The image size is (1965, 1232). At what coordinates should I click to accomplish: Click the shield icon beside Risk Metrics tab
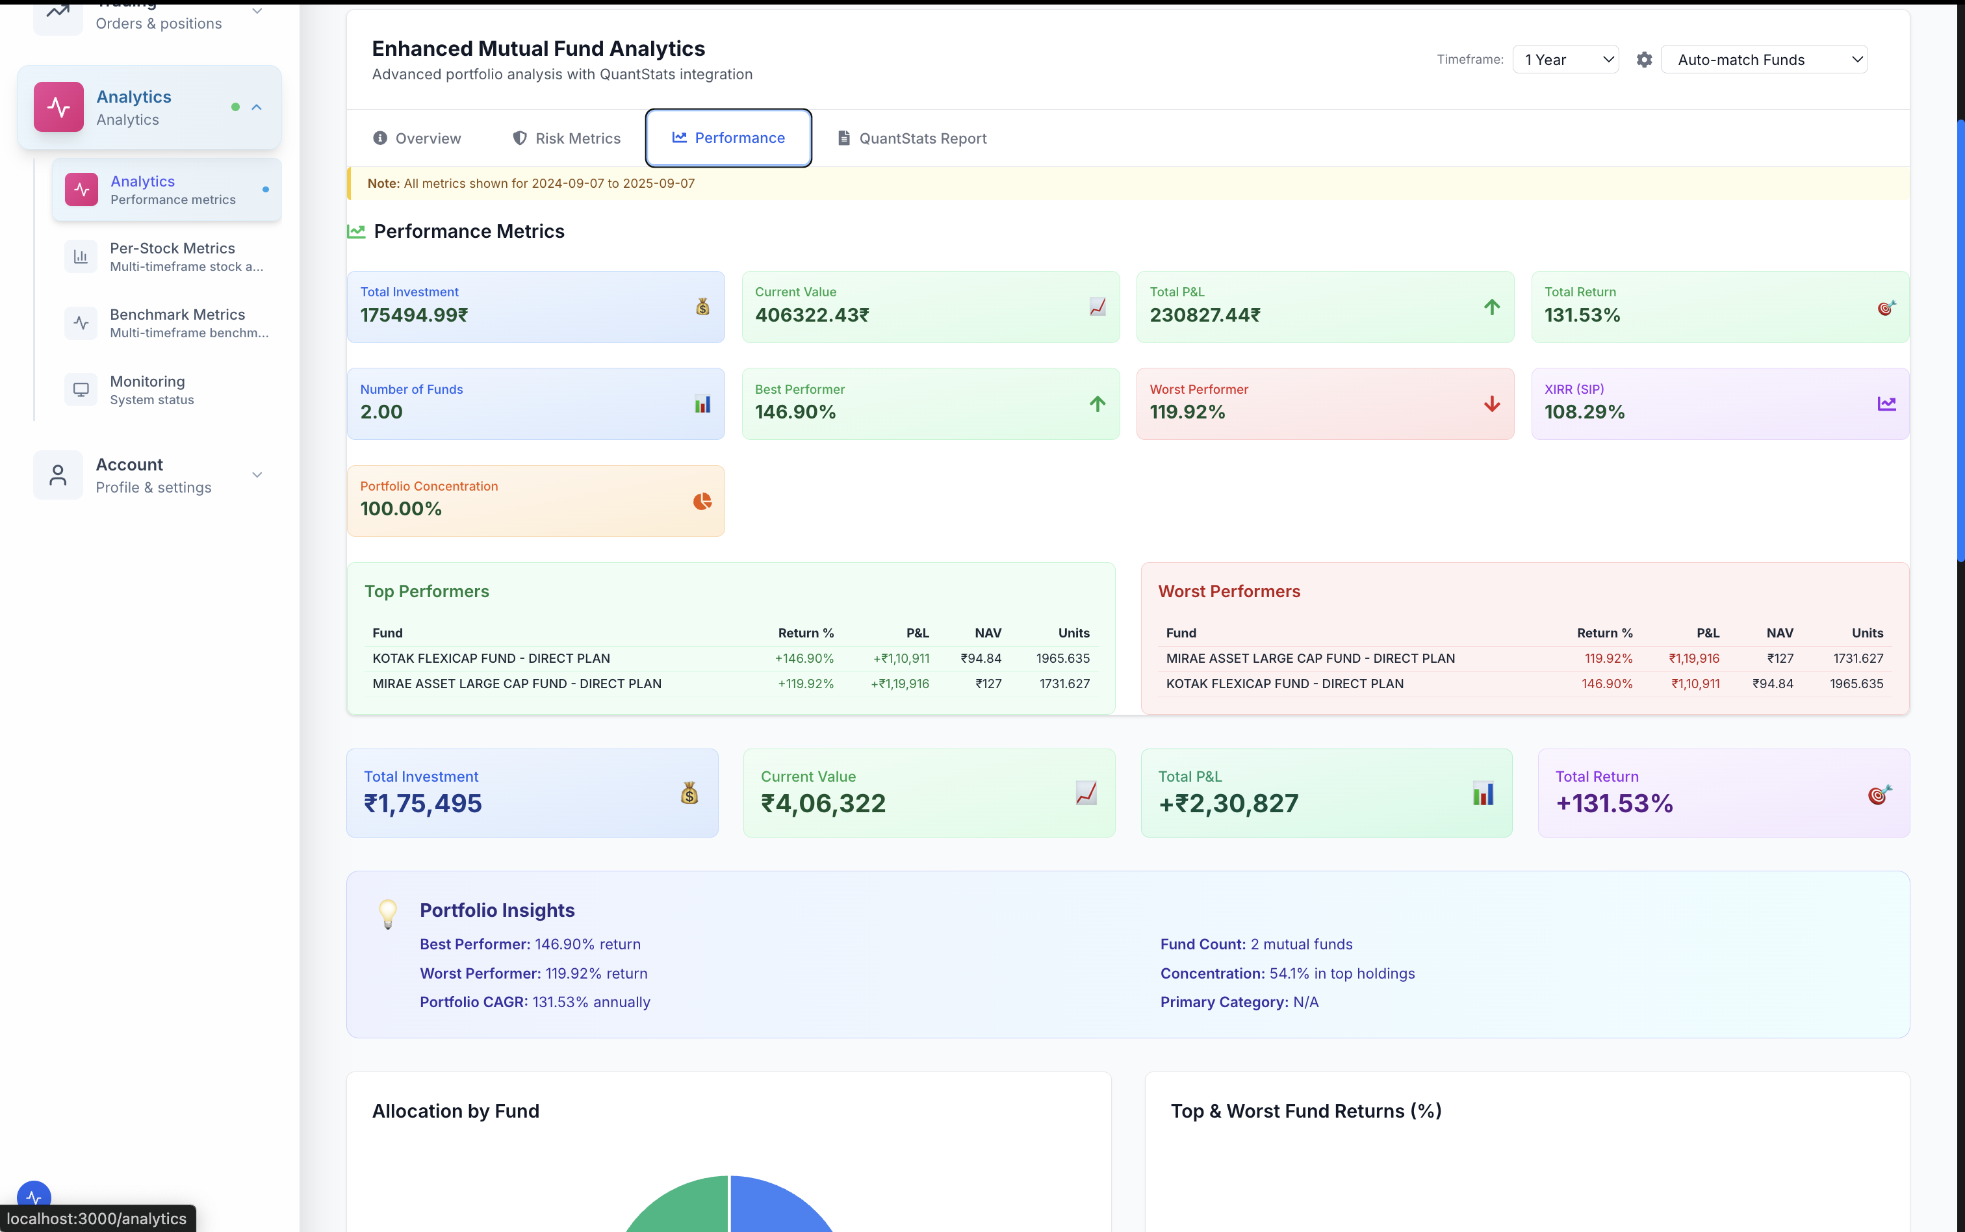pos(519,138)
